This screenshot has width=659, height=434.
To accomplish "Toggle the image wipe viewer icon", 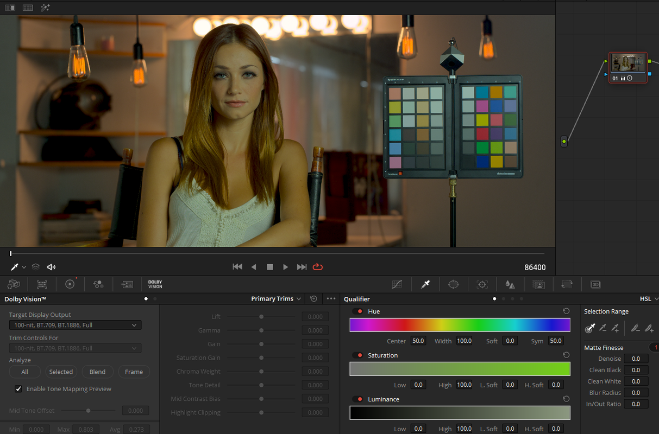I will click(10, 8).
